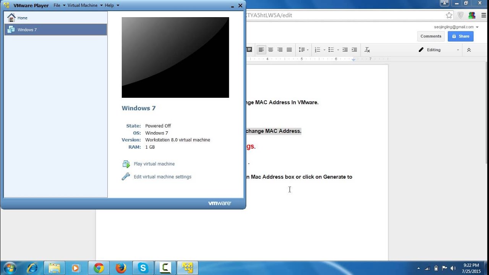Collapse the Docs menus with double chevron
This screenshot has width=489, height=275.
pyautogui.click(x=469, y=50)
